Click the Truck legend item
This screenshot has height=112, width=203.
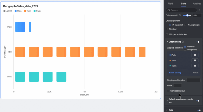tap(37, 11)
